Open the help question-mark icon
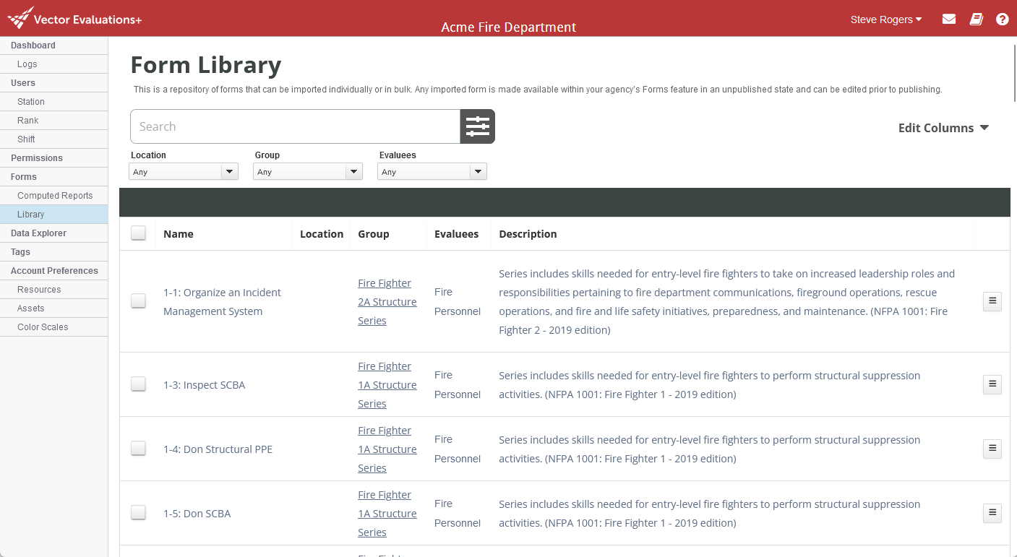The image size is (1017, 557). tap(1003, 19)
